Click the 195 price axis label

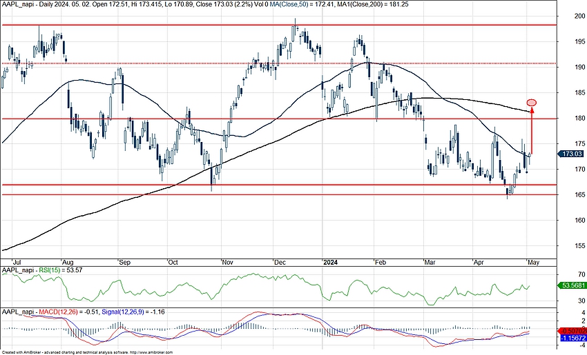pyautogui.click(x=580, y=41)
